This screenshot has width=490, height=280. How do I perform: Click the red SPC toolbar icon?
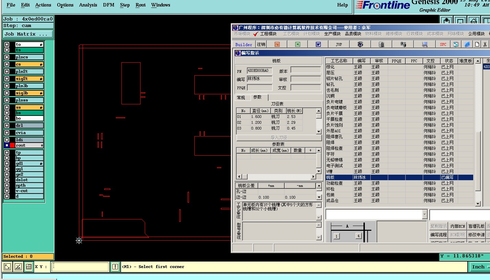443,44
